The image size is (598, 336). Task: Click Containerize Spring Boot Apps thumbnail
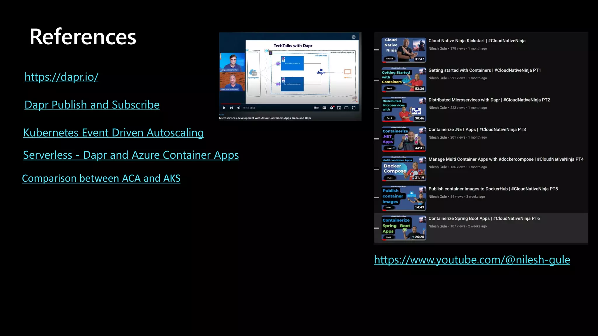[404, 228]
